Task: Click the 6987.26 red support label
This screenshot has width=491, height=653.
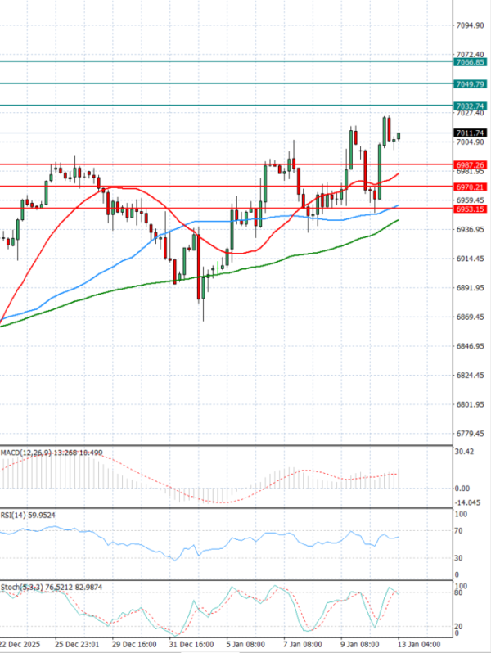Action: click(470, 164)
